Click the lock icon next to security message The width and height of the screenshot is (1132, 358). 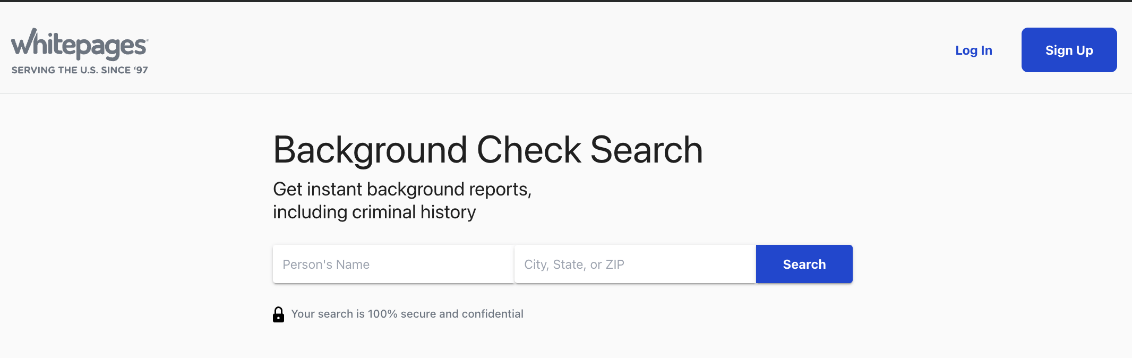click(x=279, y=313)
